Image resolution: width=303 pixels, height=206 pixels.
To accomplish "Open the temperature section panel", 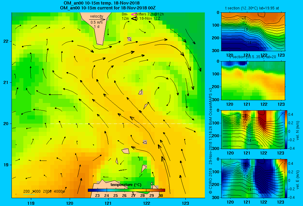I will click(253, 32).
